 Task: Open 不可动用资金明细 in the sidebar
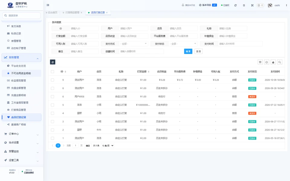point(21,73)
